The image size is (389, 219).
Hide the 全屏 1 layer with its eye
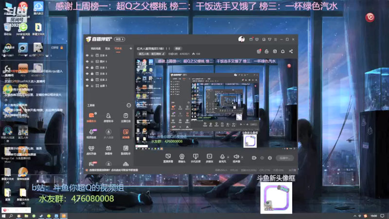pyautogui.click(x=87, y=86)
